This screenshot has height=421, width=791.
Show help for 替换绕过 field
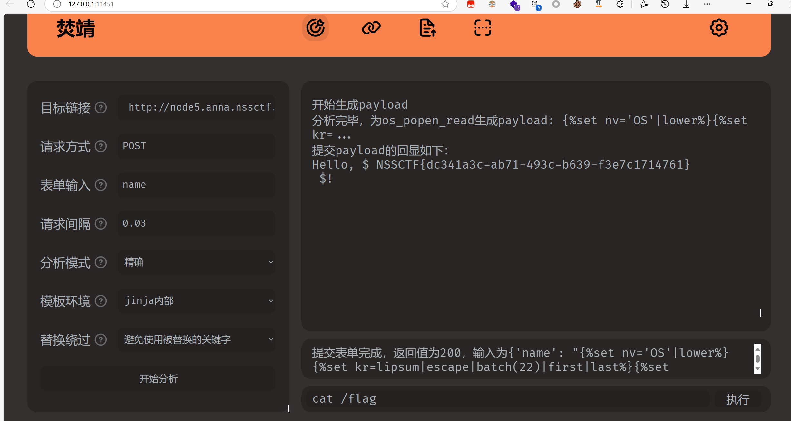[101, 340]
